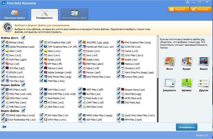The image size is (213, 139).
Task: Uncheck DNG Photo Files checkbox
Action: tap(41, 76)
